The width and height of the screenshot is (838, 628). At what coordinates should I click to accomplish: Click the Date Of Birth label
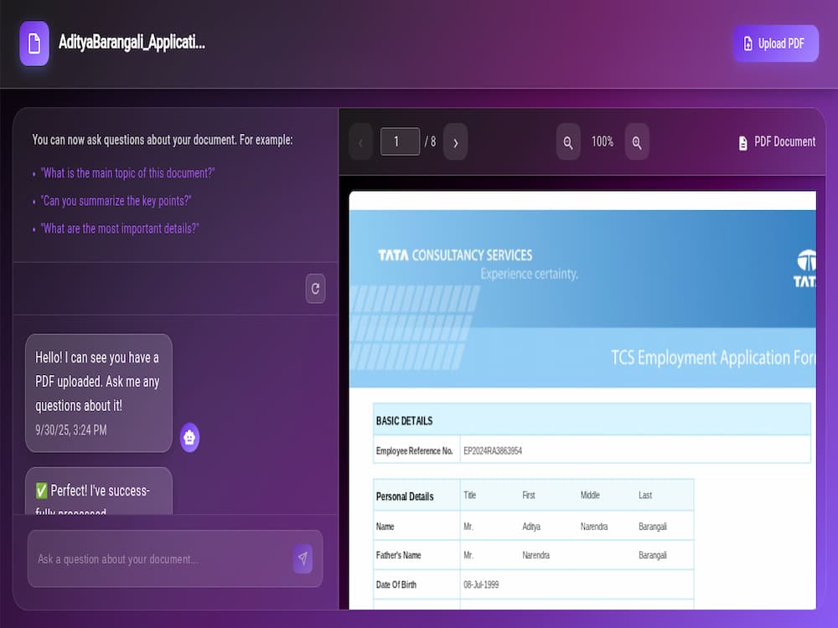coord(396,584)
